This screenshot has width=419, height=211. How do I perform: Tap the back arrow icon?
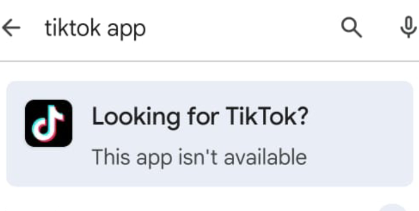tap(11, 28)
